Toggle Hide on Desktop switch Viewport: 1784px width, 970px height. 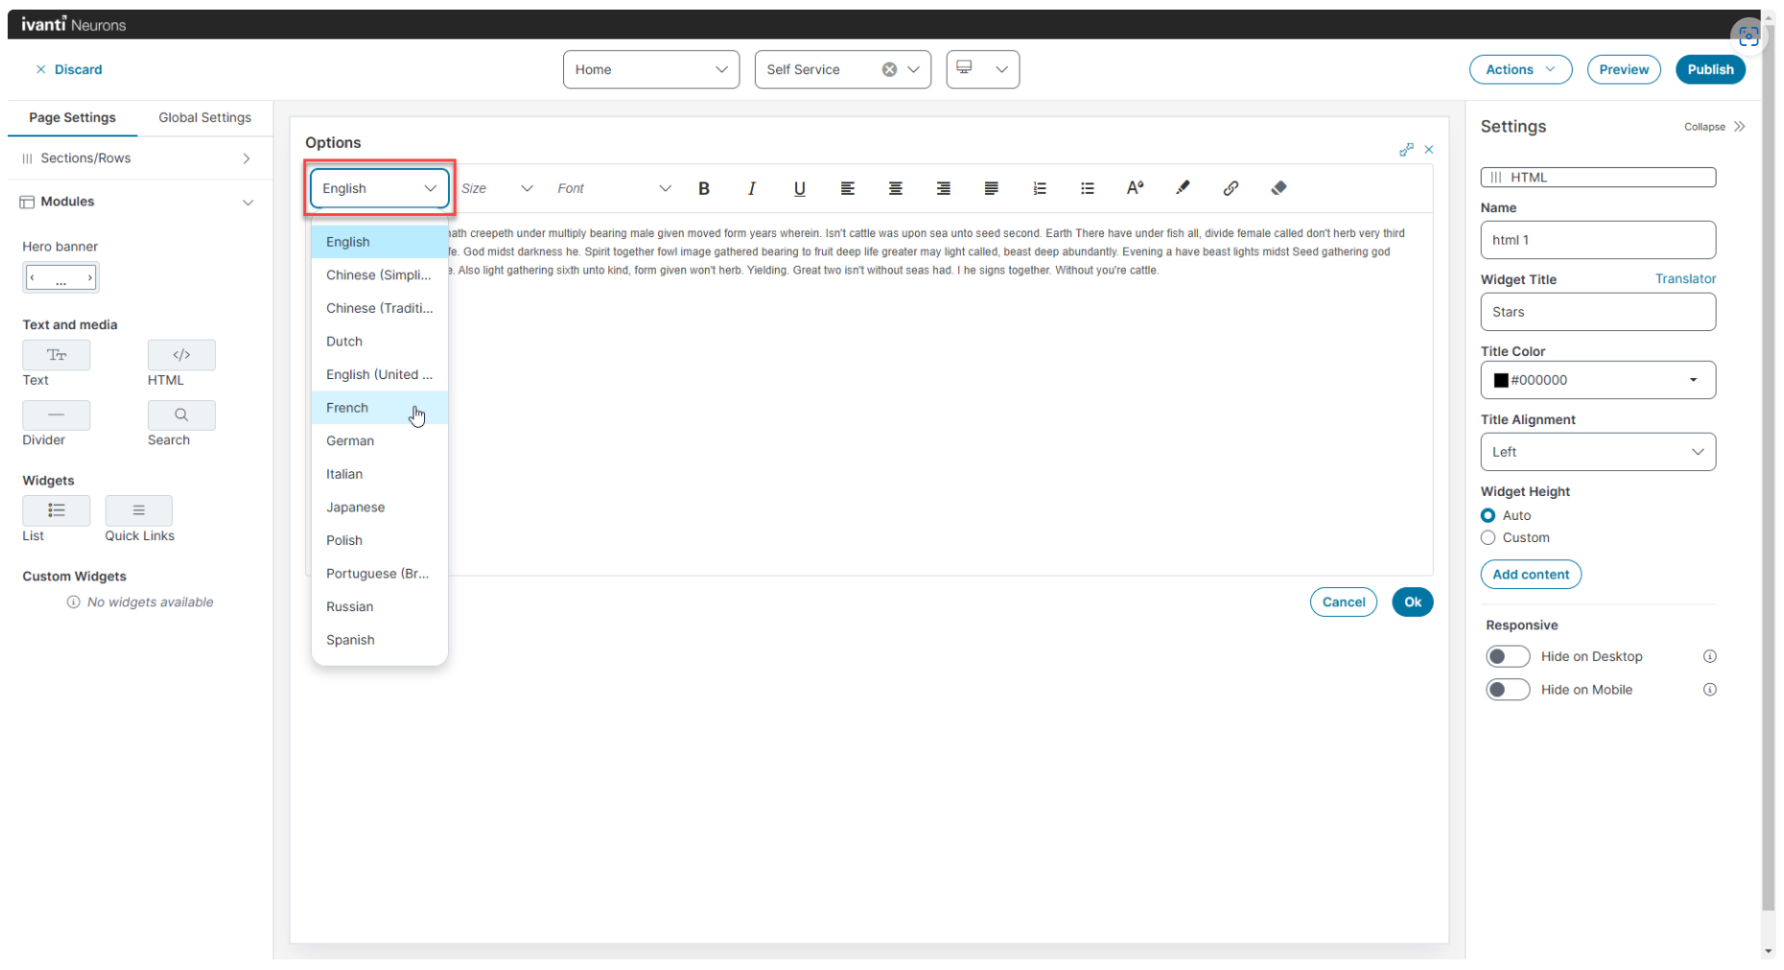coord(1508,657)
